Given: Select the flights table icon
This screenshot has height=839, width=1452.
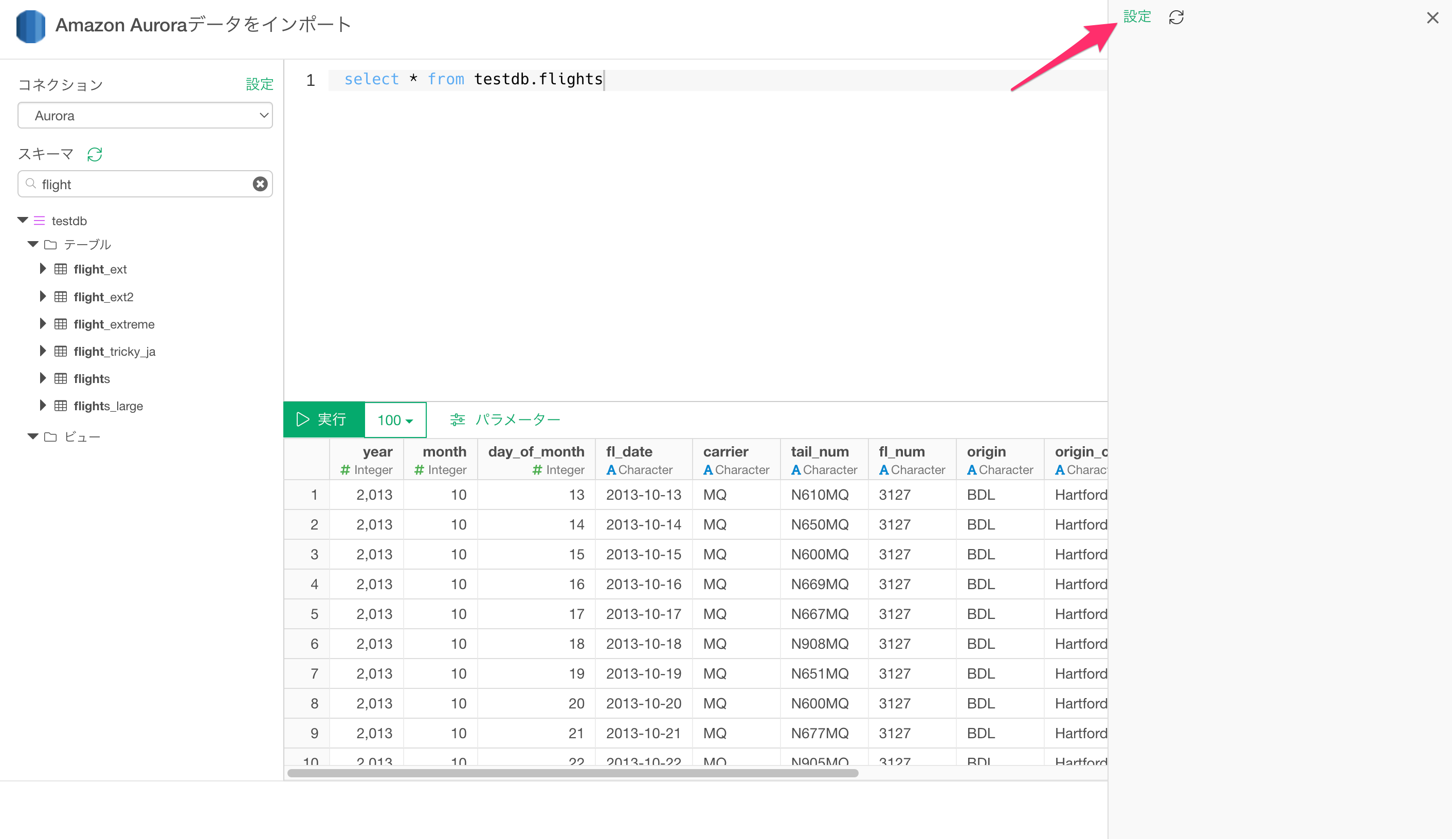Looking at the screenshot, I should point(61,378).
